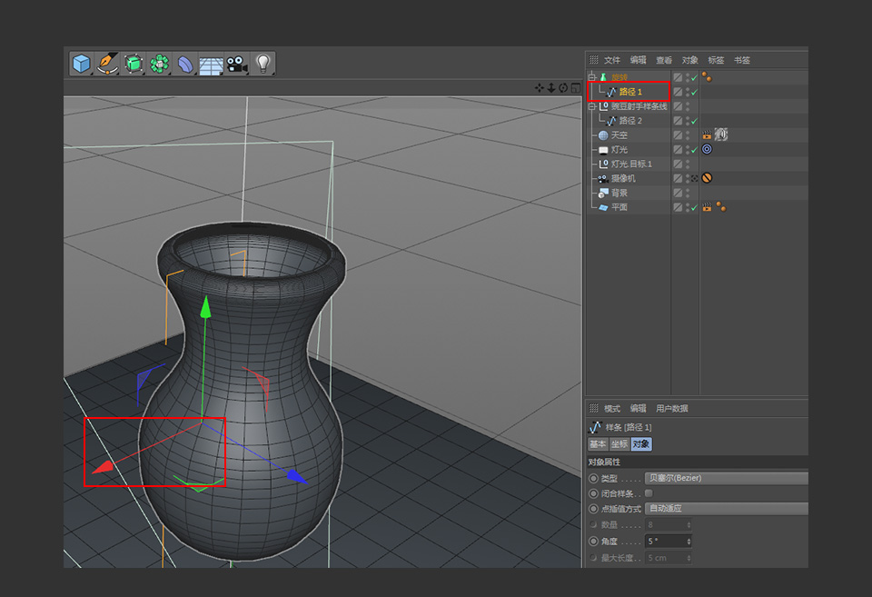The height and width of the screenshot is (597, 872).
Task: Switch to the 坐标 tab
Action: tap(619, 444)
